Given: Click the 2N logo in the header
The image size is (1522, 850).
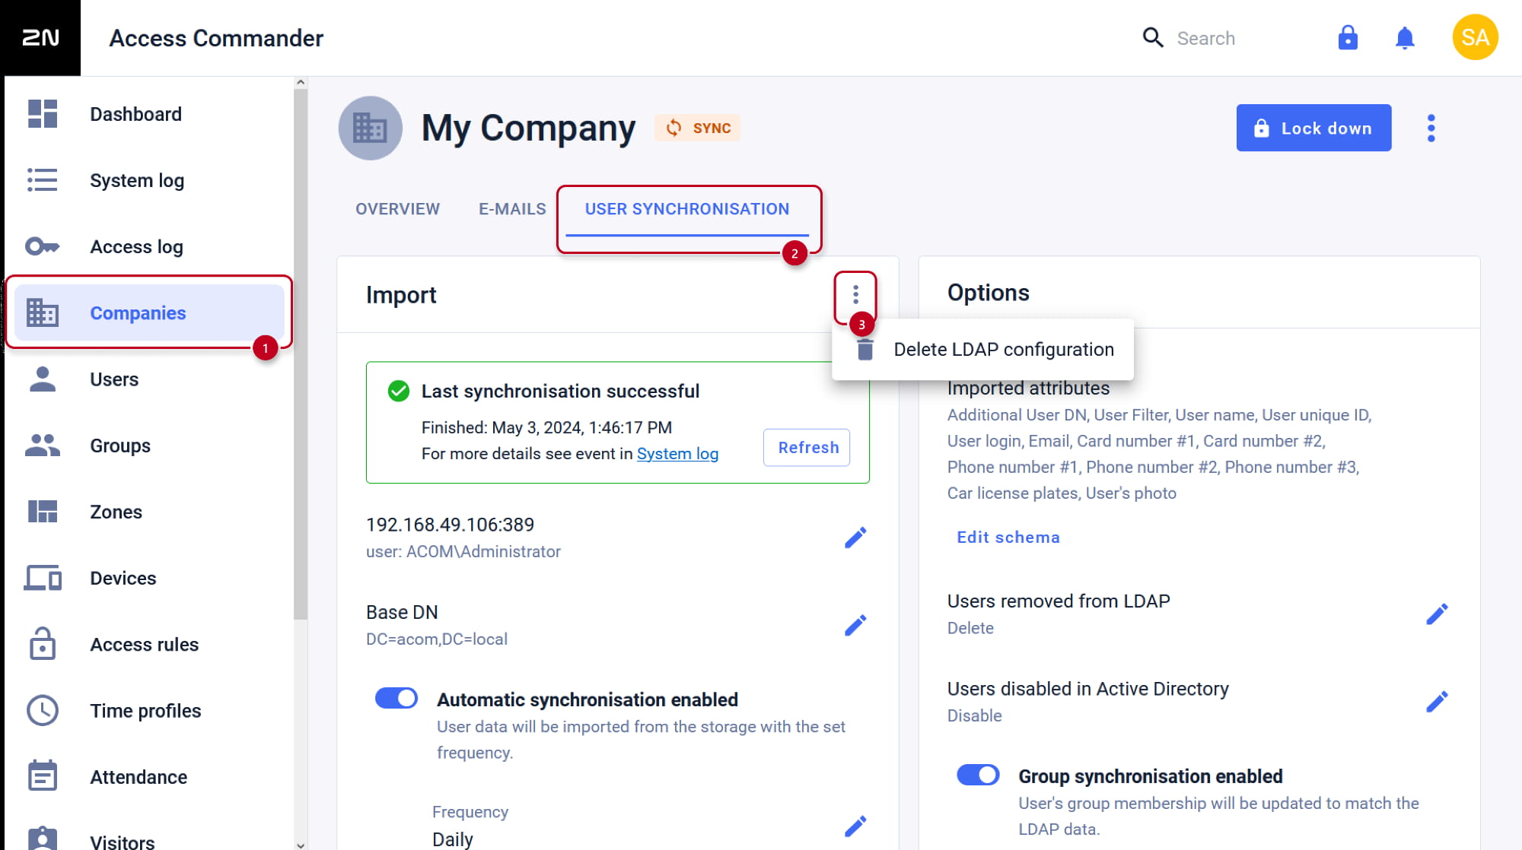Looking at the screenshot, I should [x=40, y=37].
